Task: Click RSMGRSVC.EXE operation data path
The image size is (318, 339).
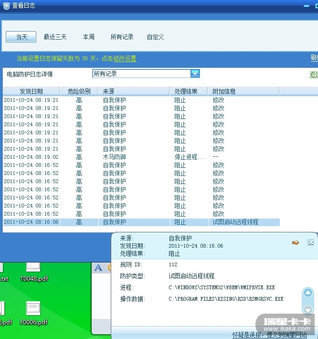Action: 226,299
